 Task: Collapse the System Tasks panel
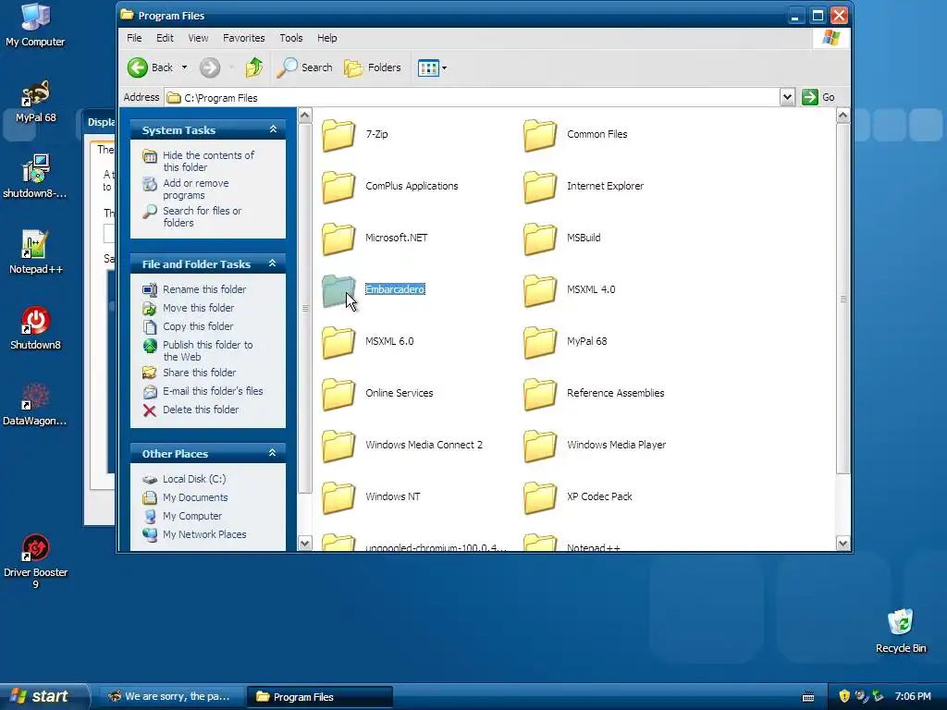273,129
